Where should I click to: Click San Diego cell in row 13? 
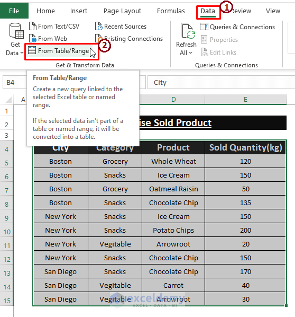60,272
